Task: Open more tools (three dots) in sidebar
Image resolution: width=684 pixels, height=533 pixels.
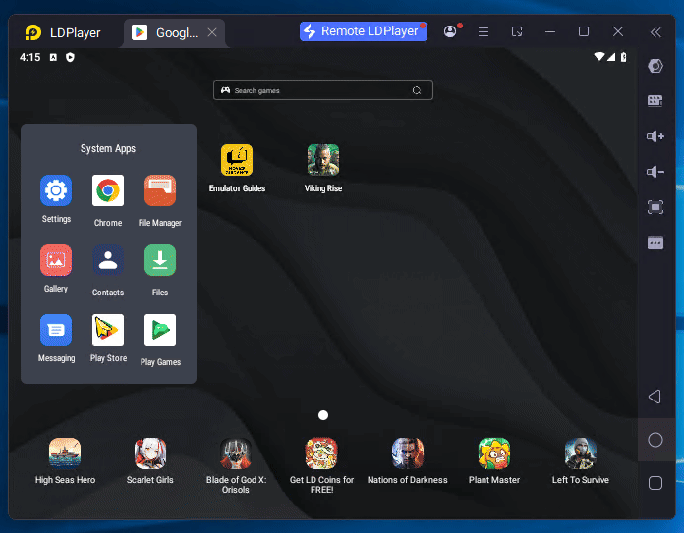Action: (655, 242)
